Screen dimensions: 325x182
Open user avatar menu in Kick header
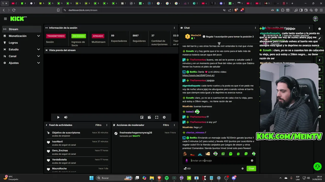click(315, 19)
